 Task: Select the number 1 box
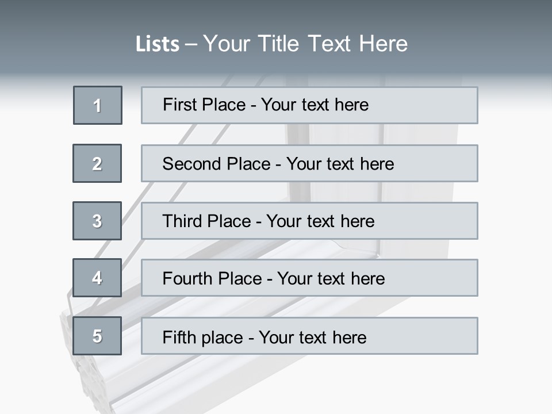pyautogui.click(x=98, y=105)
